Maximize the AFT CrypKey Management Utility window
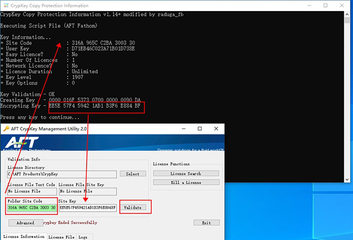Screen dimensions: 353x240 point(199,129)
